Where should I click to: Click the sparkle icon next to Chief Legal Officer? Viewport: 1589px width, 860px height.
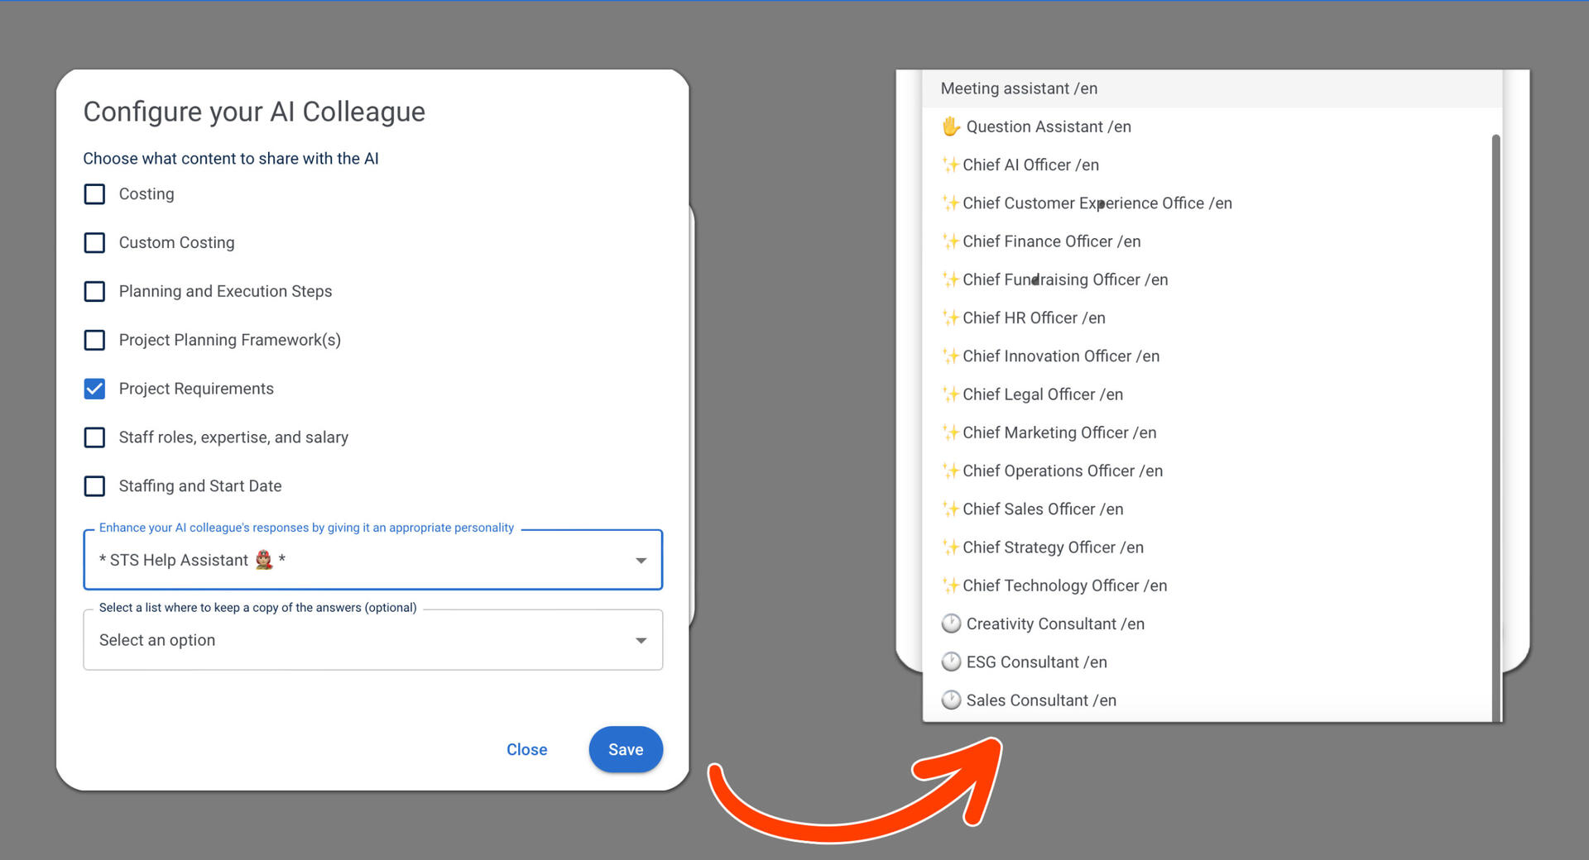950,394
